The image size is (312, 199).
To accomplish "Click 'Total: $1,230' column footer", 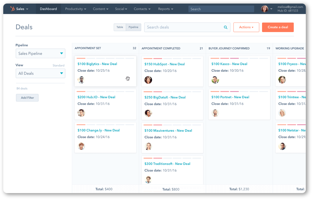I will click(x=239, y=189).
